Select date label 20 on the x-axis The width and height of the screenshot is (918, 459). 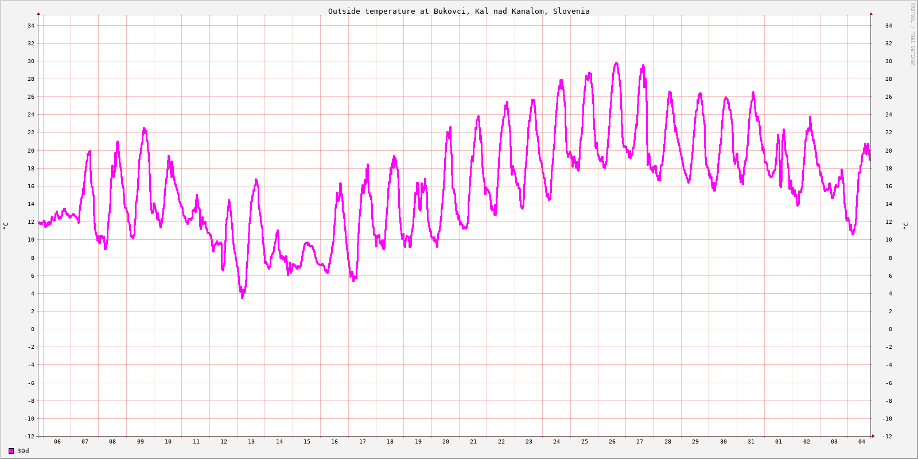point(446,442)
